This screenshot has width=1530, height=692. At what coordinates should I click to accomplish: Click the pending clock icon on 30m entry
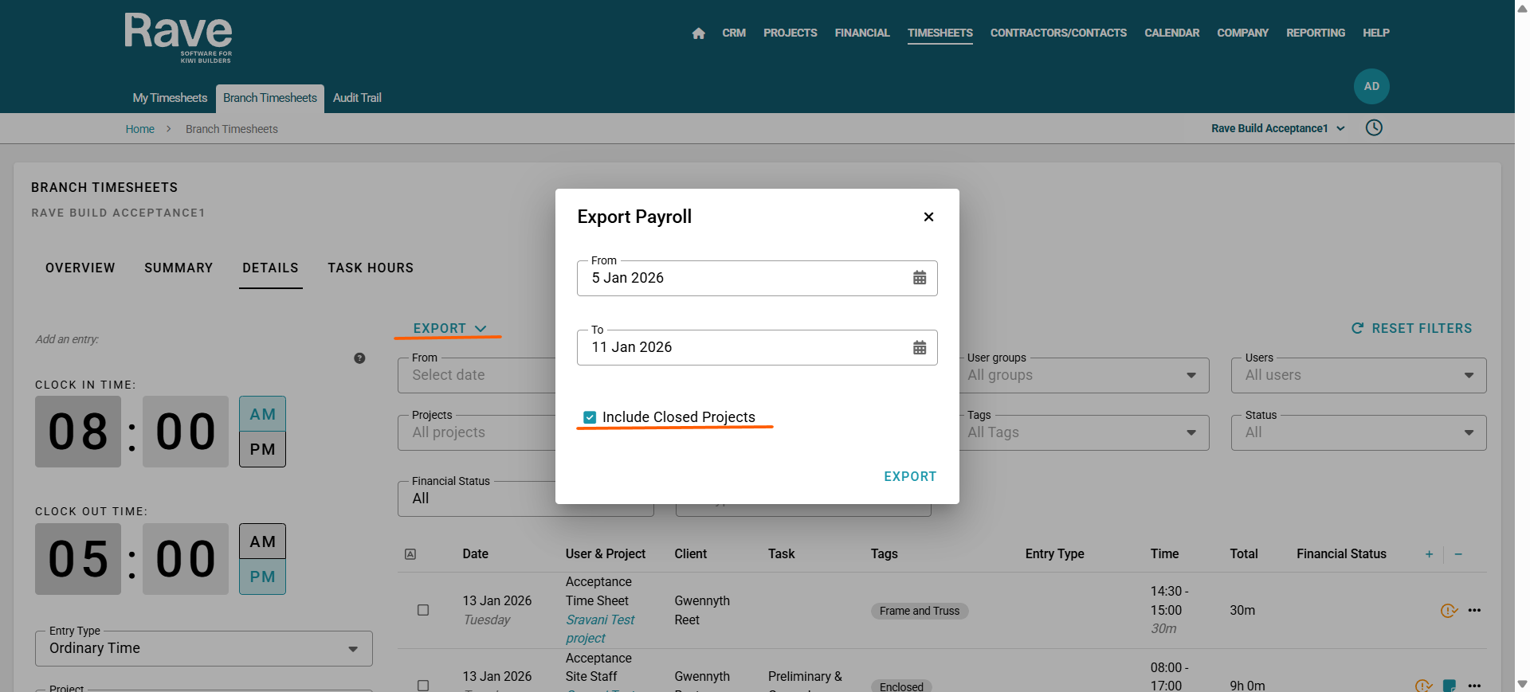(x=1449, y=611)
